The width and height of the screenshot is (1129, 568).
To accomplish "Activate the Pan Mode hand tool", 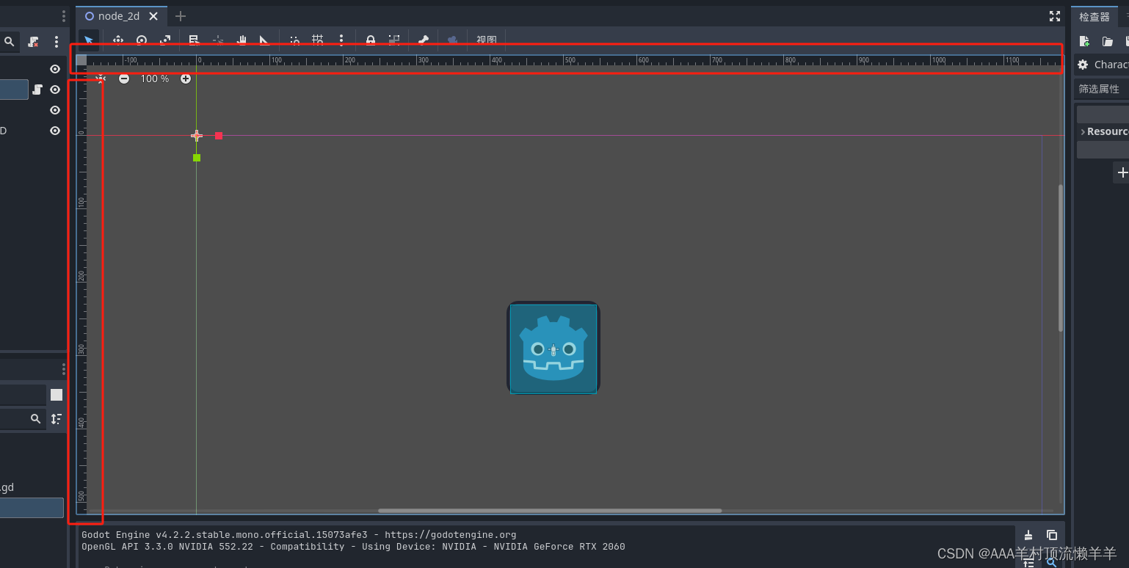I will [242, 40].
